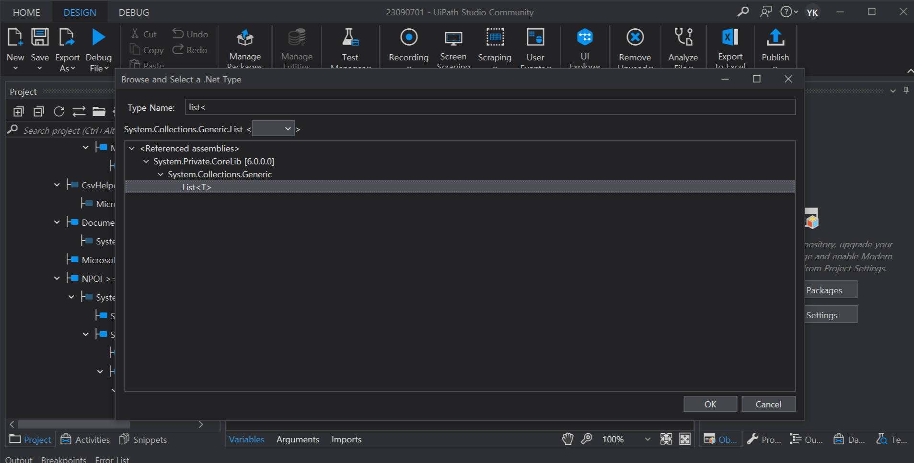
Task: Switch to Snippets panel tab
Action: pyautogui.click(x=143, y=440)
